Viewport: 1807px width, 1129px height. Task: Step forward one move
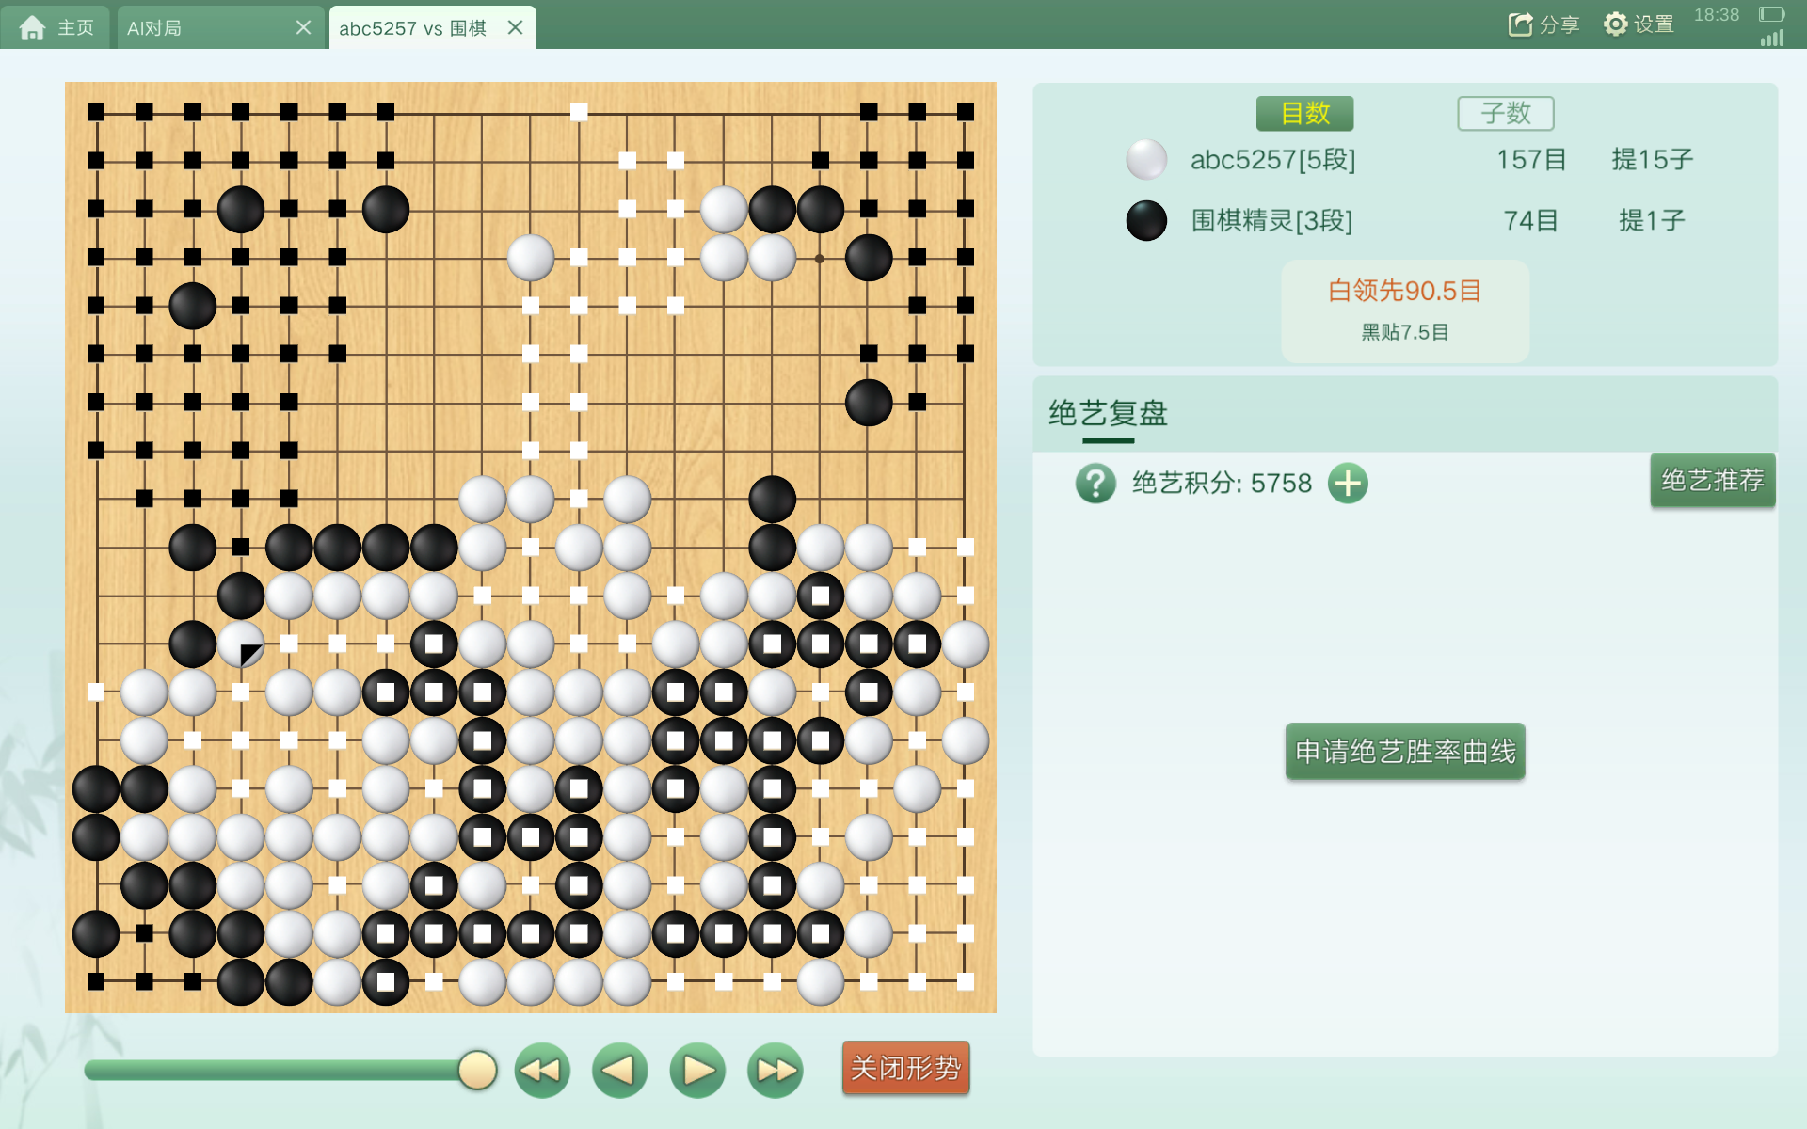[x=697, y=1070]
